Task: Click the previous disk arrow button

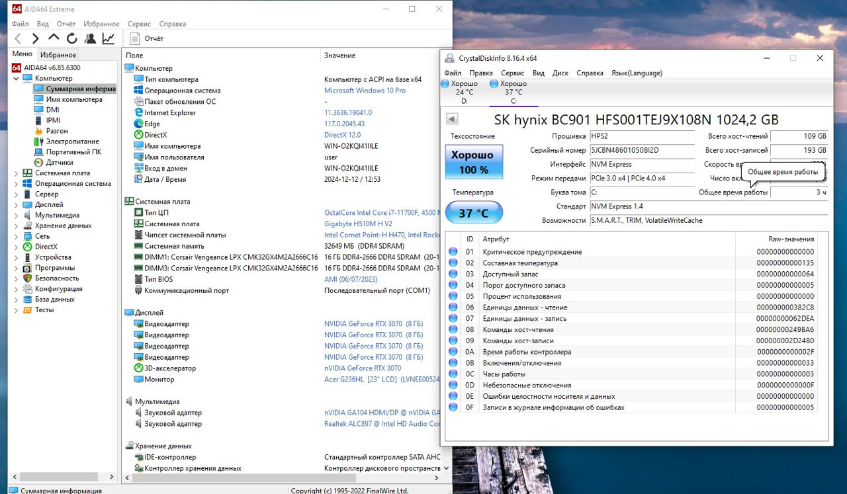Action: (452, 119)
